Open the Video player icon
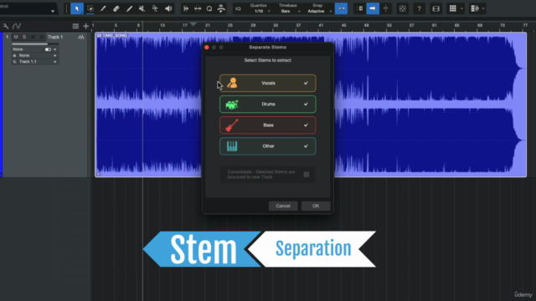536x301 pixels. click(x=435, y=8)
